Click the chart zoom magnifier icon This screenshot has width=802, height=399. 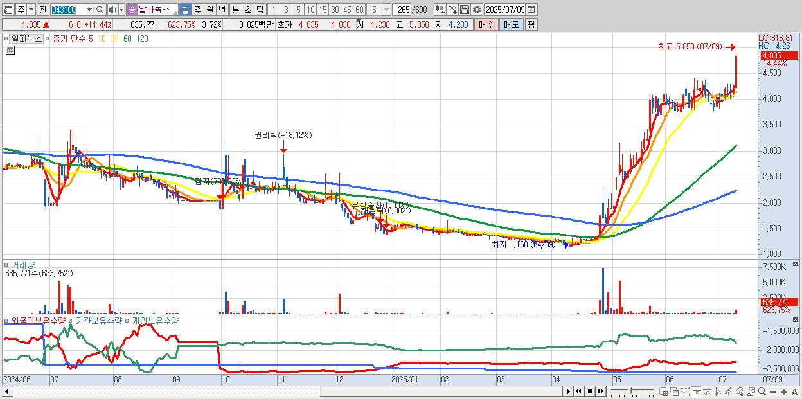(x=762, y=391)
